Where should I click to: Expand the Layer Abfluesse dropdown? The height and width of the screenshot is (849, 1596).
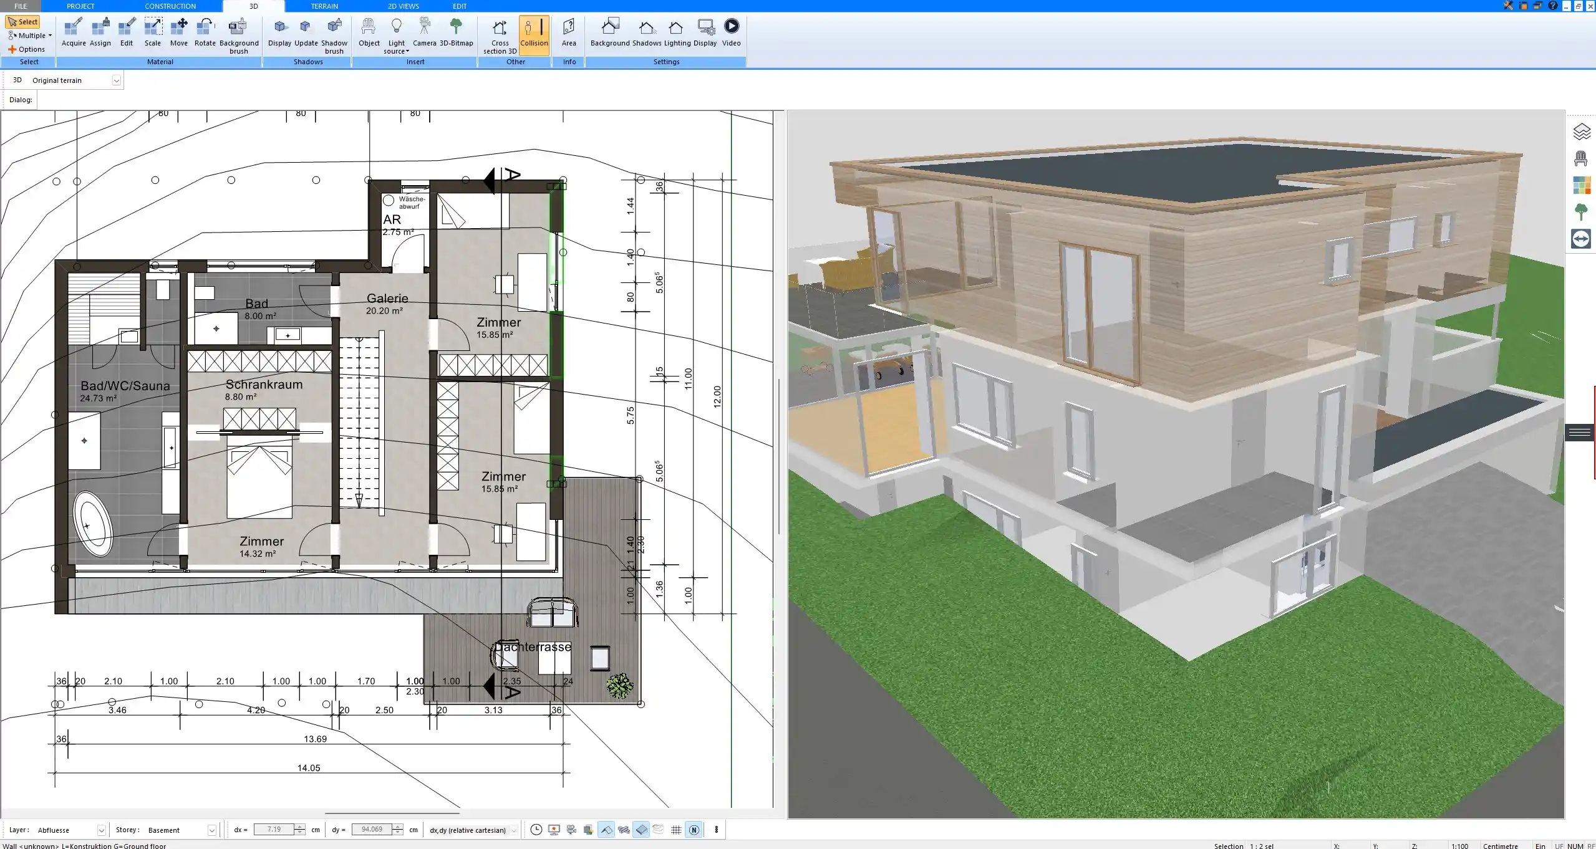point(101,830)
